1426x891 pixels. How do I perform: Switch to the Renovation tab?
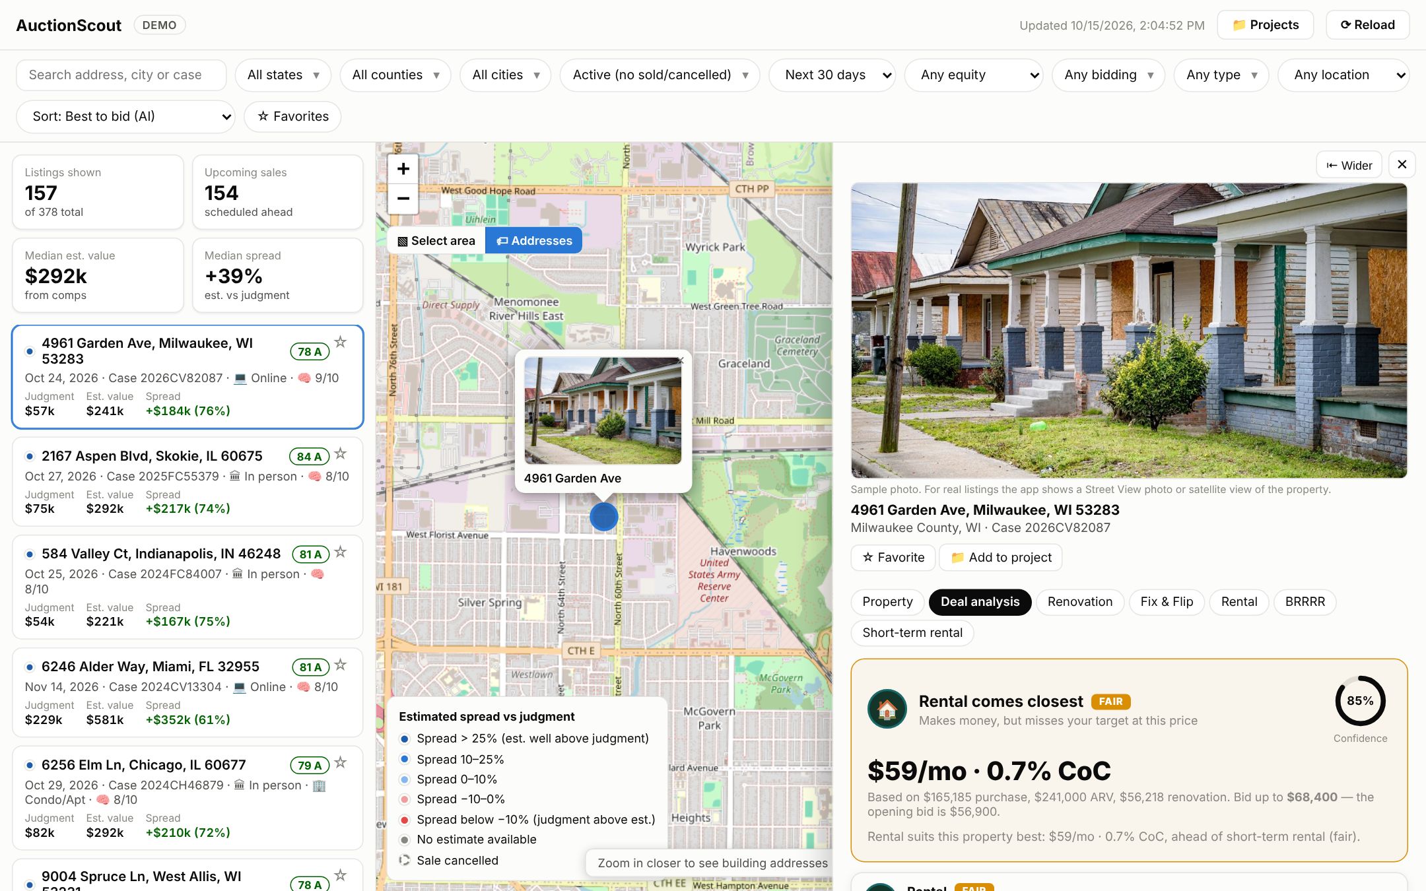(1080, 602)
